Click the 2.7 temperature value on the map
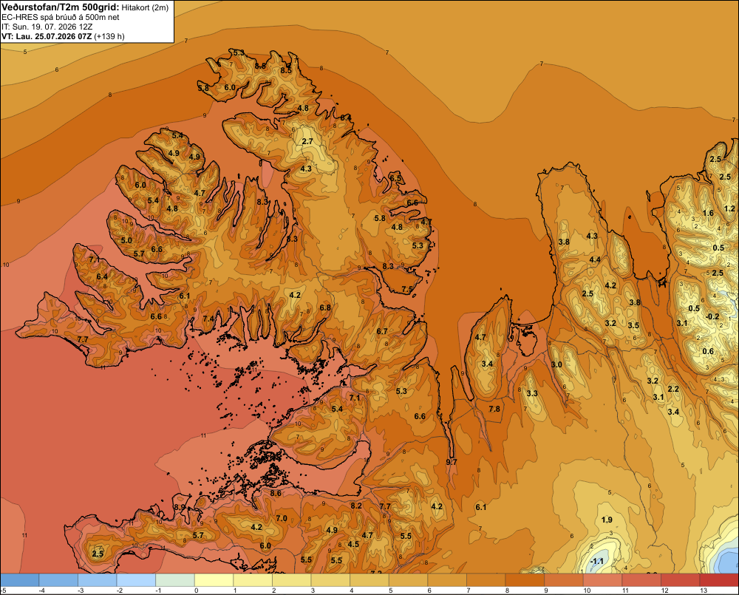Screen dimensions: 739x595 307,141
